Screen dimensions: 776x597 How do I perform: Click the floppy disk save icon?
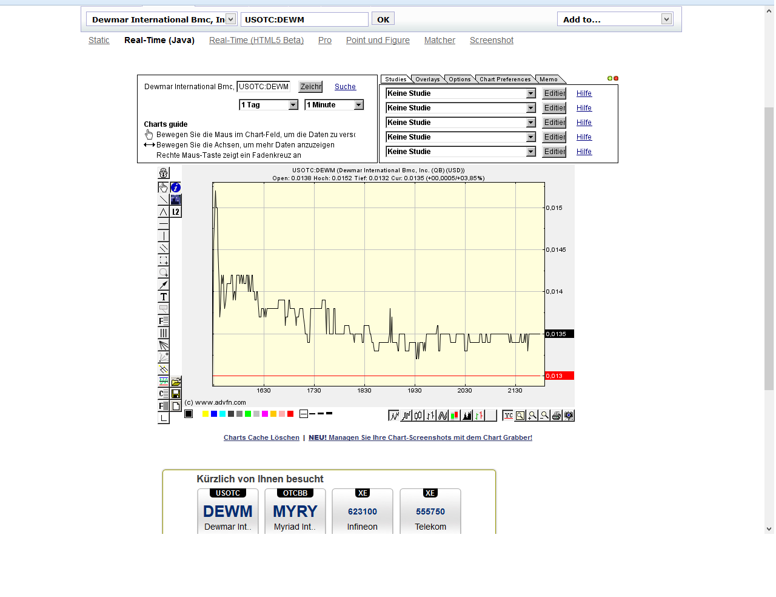[x=176, y=394]
